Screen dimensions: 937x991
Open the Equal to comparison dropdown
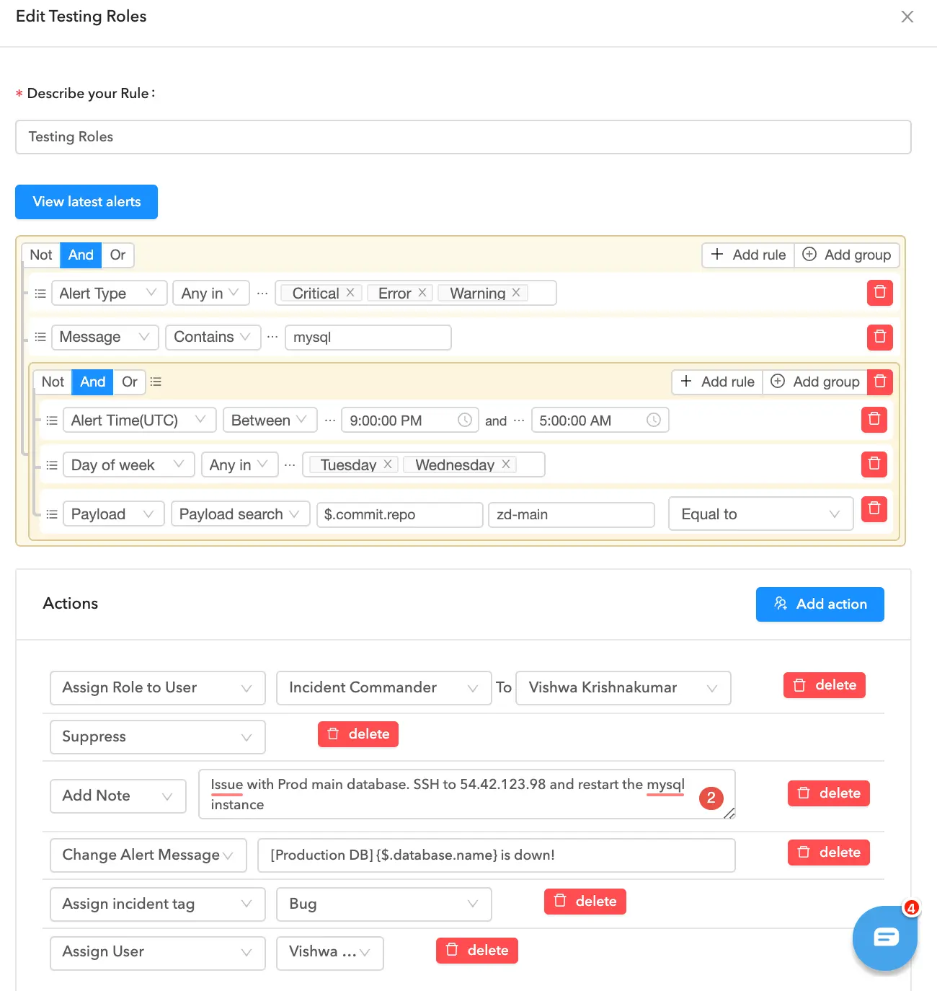coord(761,514)
